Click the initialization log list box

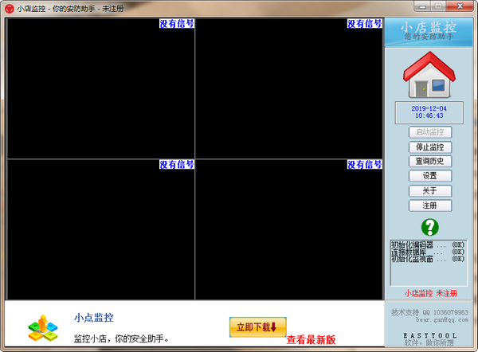coord(429,262)
